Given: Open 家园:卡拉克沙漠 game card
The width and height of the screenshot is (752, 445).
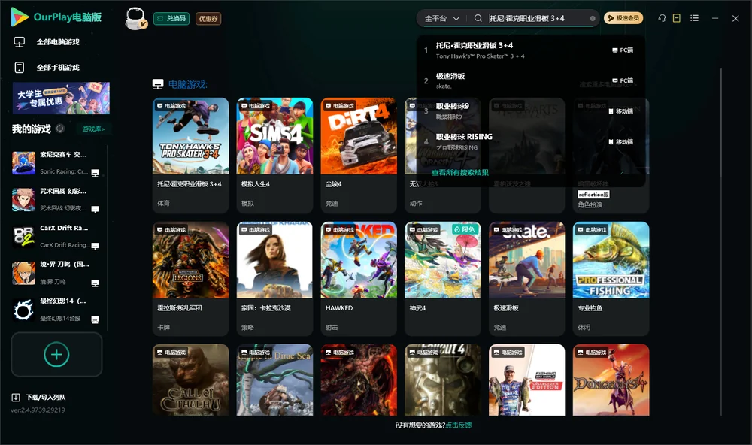Looking at the screenshot, I should coord(274,279).
